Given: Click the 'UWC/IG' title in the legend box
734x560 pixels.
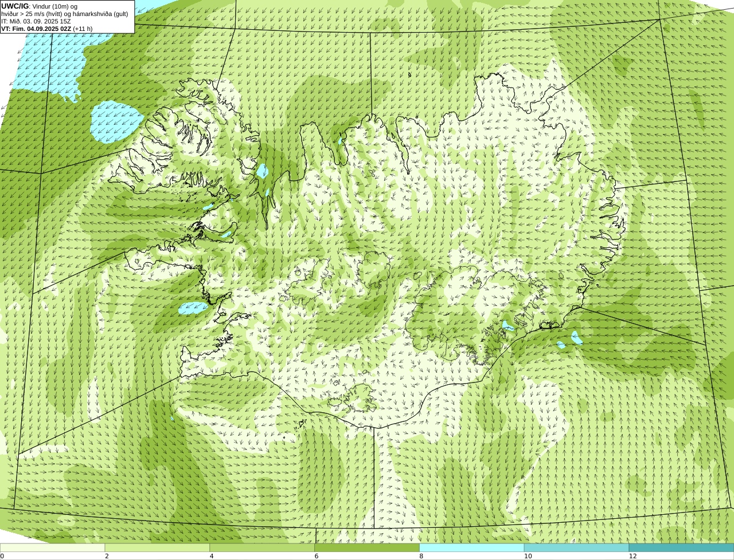Looking at the screenshot, I should point(15,6).
